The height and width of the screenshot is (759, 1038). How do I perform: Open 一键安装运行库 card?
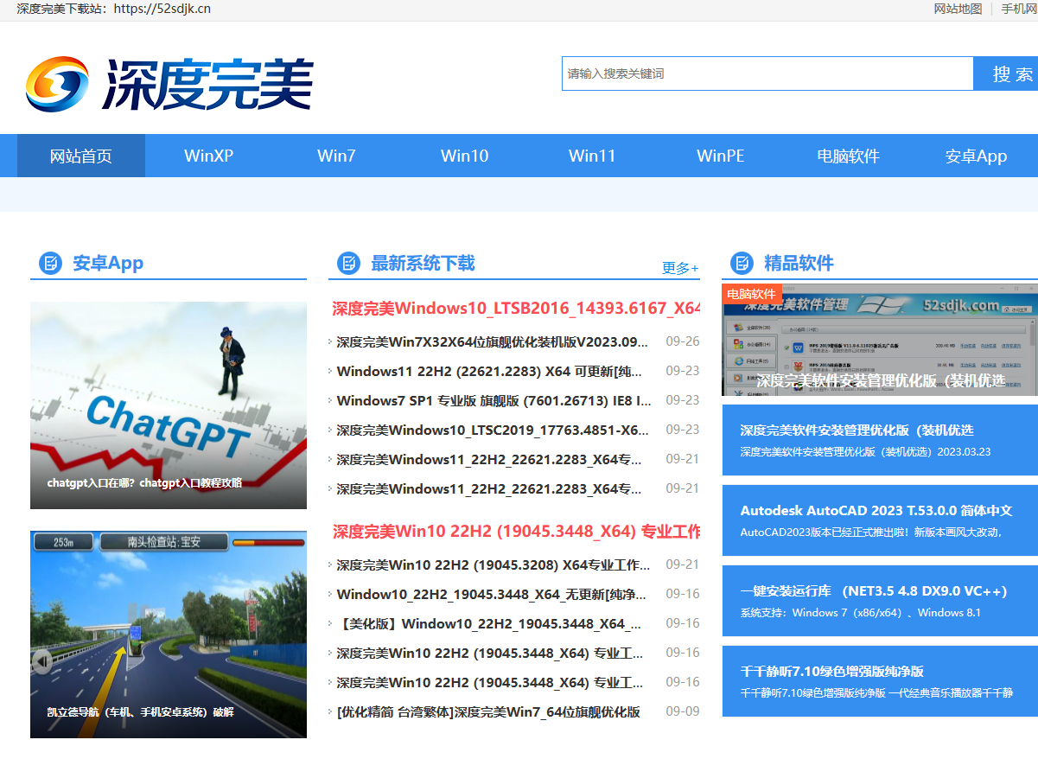pos(880,601)
